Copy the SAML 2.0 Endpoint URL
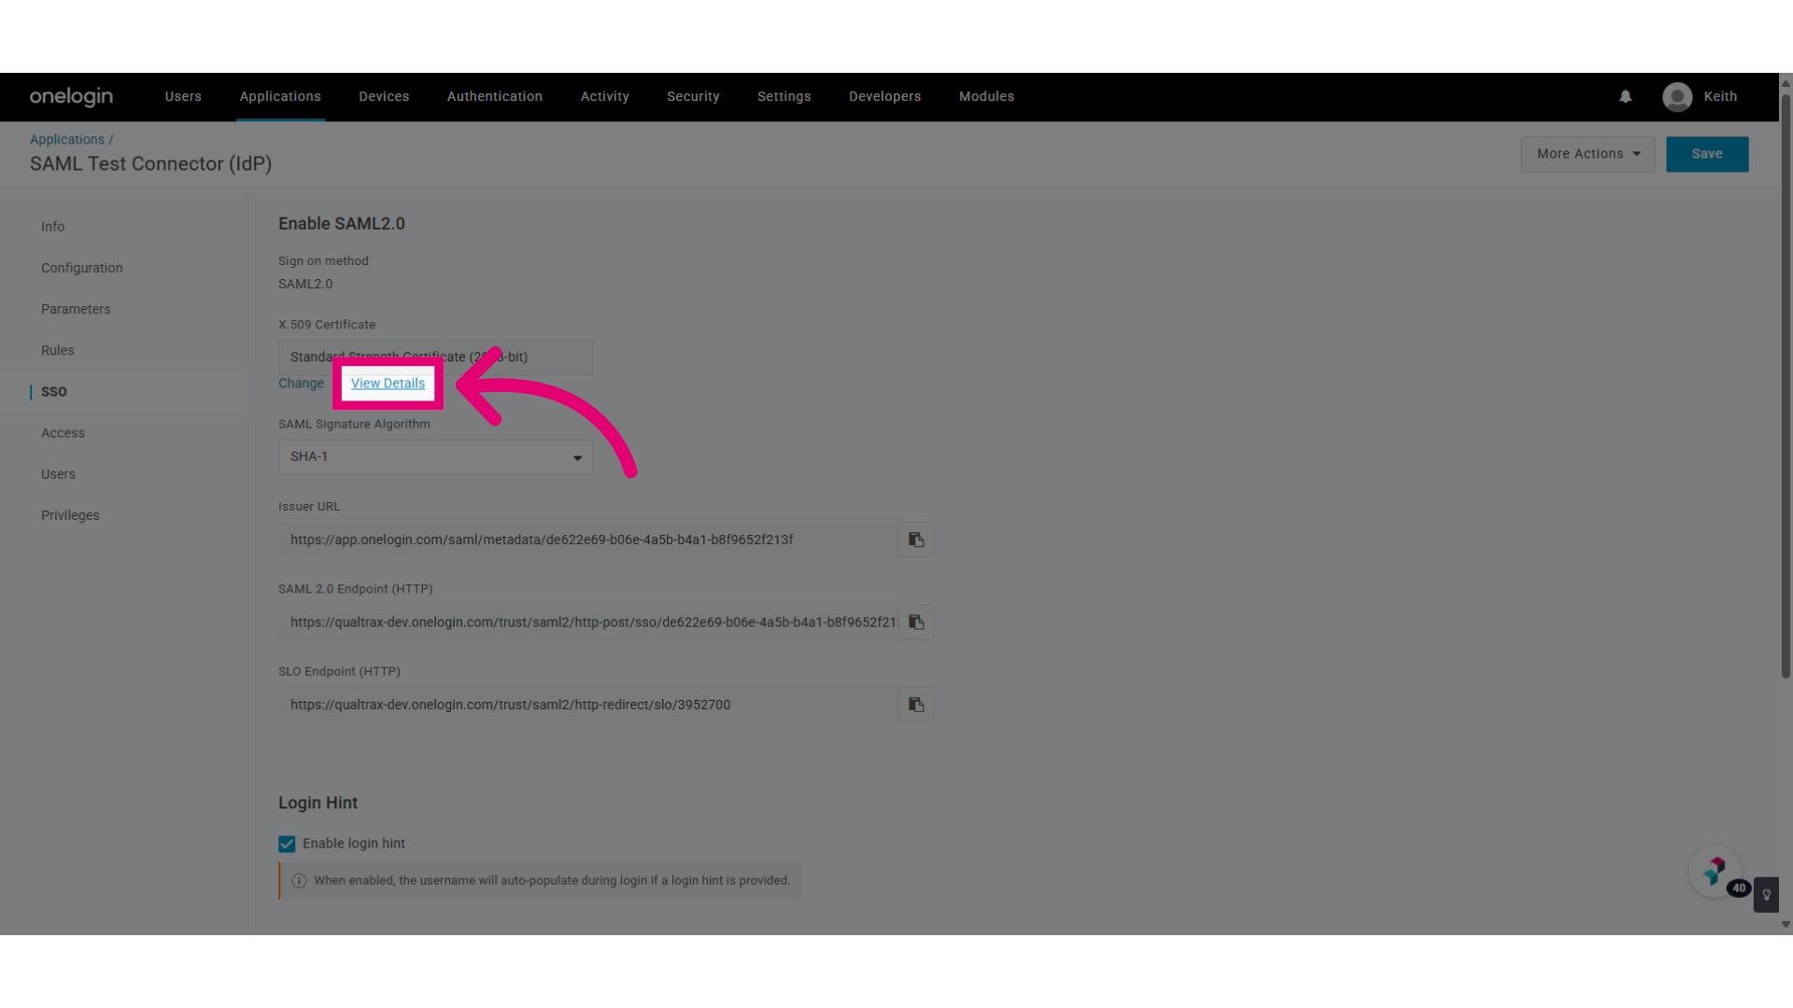The image size is (1793, 1008). tap(916, 623)
